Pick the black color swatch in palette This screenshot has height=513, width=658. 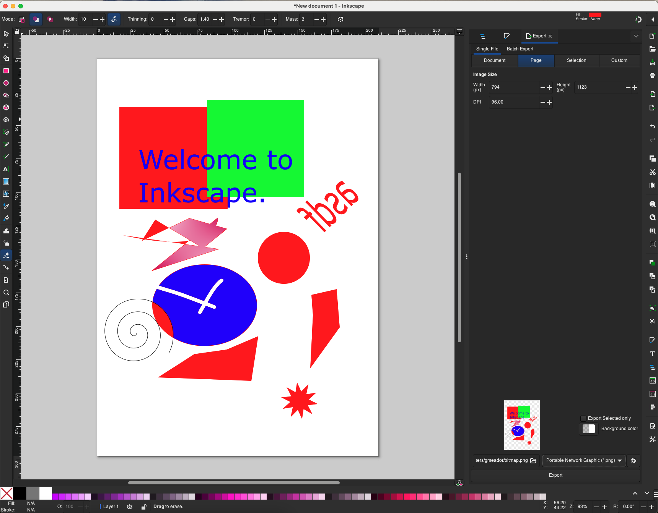20,493
